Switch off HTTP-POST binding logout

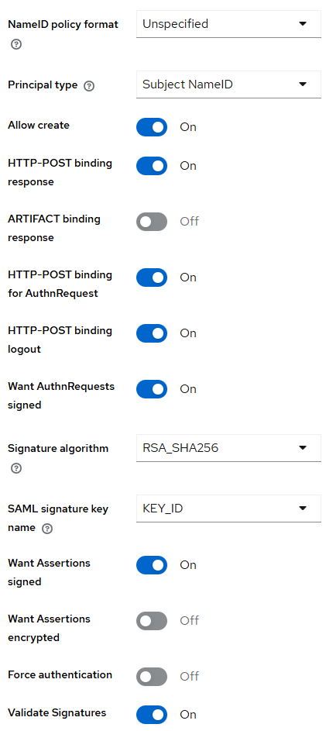[x=152, y=333]
